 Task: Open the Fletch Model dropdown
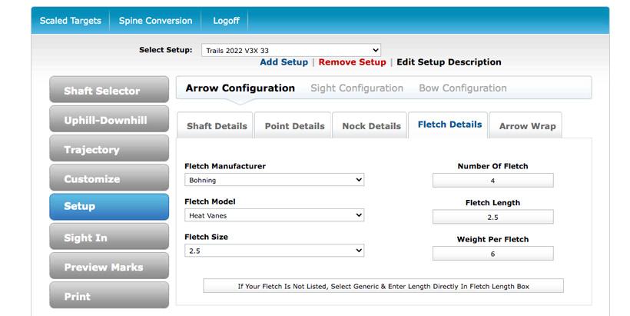(x=274, y=215)
